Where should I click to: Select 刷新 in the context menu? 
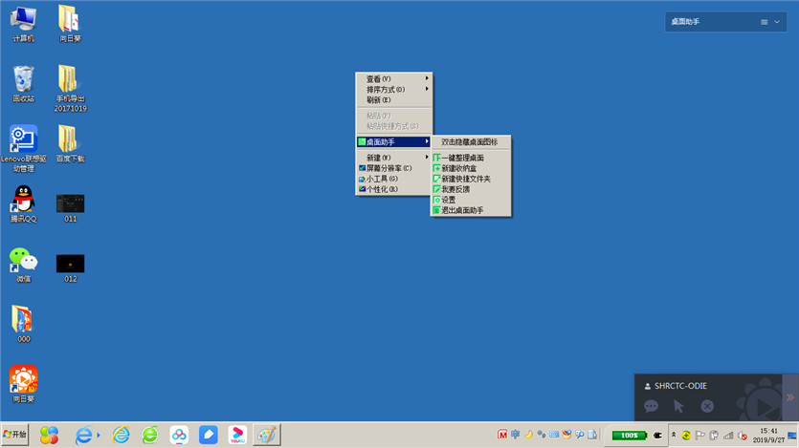[379, 99]
